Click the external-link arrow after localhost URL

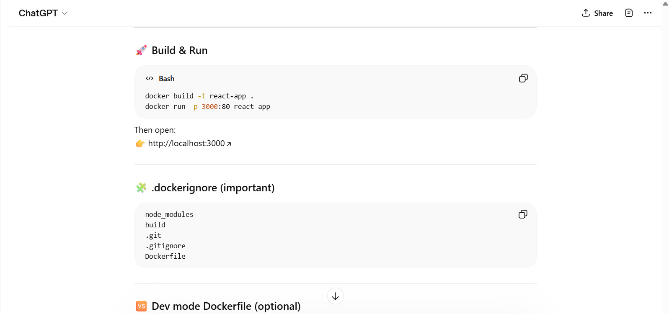(229, 144)
